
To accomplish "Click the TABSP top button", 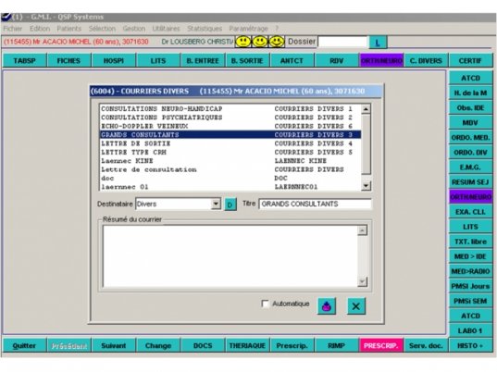I will coord(24,60).
